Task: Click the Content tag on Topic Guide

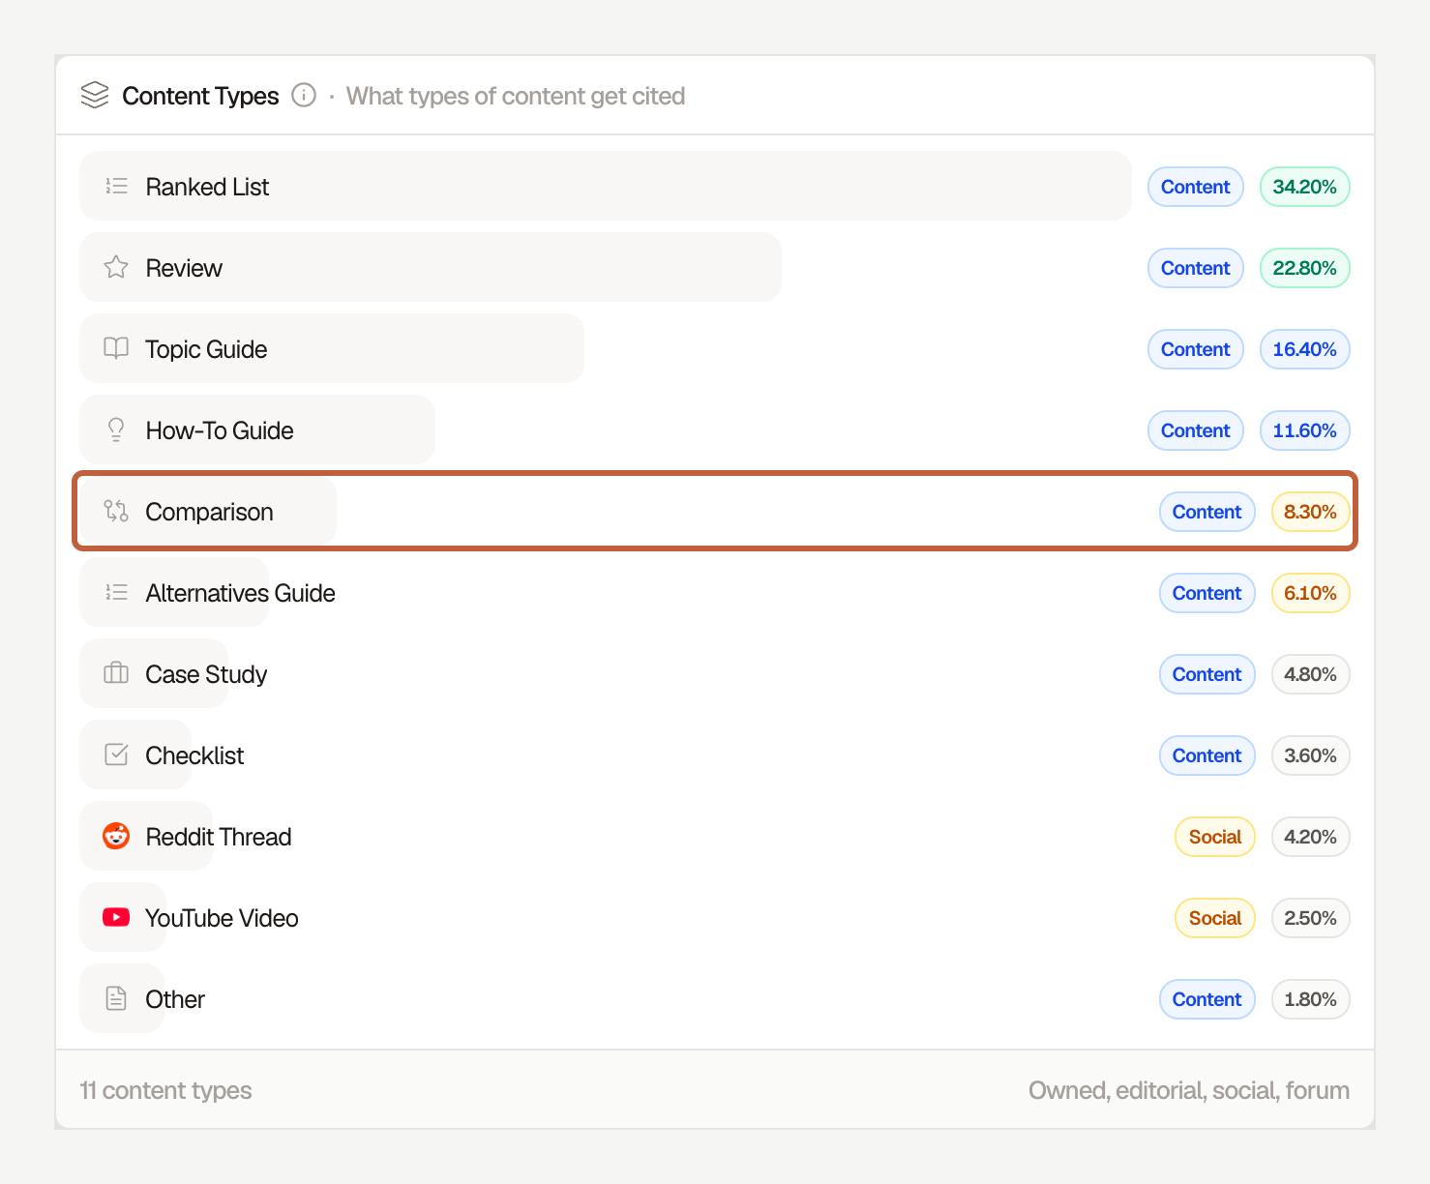Action: 1196,349
